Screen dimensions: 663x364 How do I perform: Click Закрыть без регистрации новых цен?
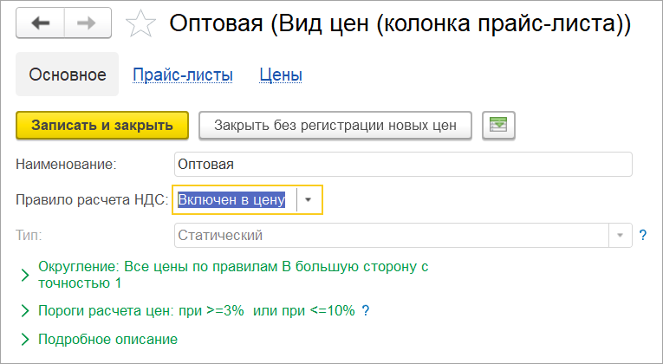click(x=335, y=125)
